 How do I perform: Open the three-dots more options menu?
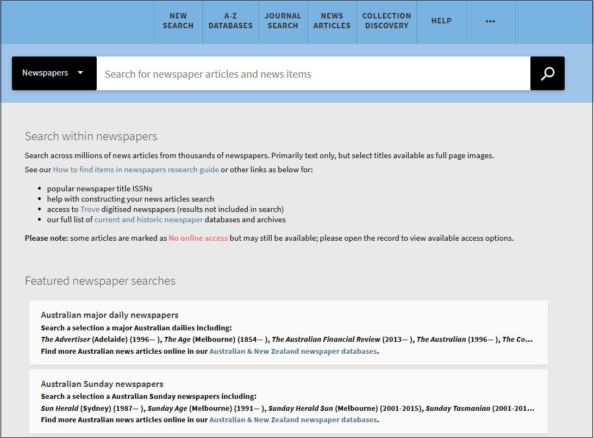tap(490, 21)
